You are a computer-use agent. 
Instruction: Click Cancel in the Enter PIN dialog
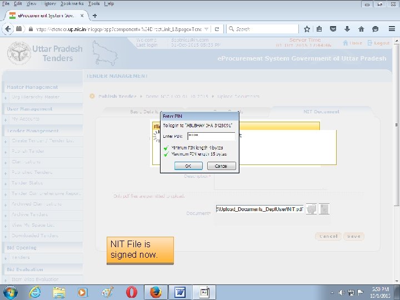point(221,166)
